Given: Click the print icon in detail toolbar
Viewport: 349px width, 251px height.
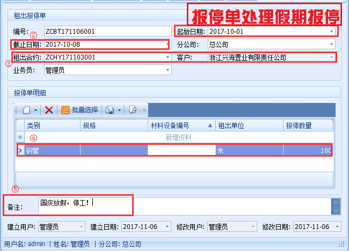Looking at the screenshot, I should [110, 110].
